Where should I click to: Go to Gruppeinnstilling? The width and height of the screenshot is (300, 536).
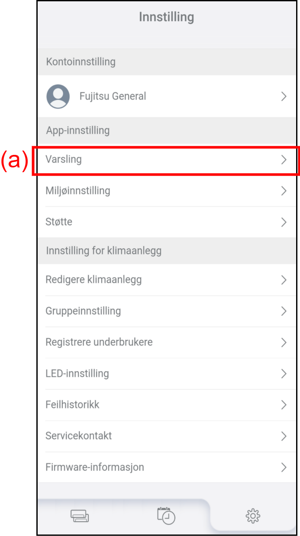(x=83, y=311)
